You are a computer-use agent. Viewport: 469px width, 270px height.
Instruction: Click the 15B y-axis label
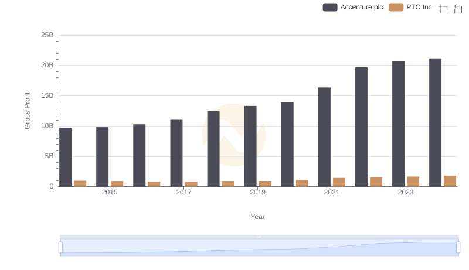[47, 96]
